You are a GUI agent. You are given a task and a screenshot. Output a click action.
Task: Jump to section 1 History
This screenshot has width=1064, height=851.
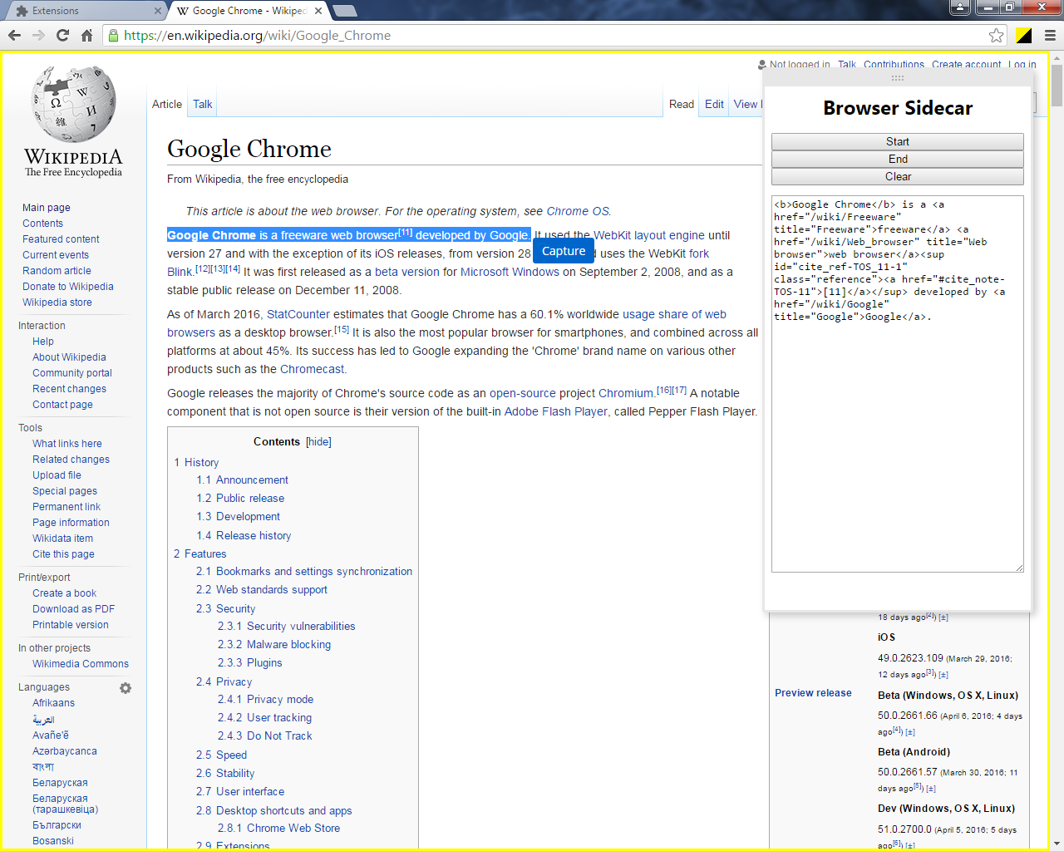[196, 462]
